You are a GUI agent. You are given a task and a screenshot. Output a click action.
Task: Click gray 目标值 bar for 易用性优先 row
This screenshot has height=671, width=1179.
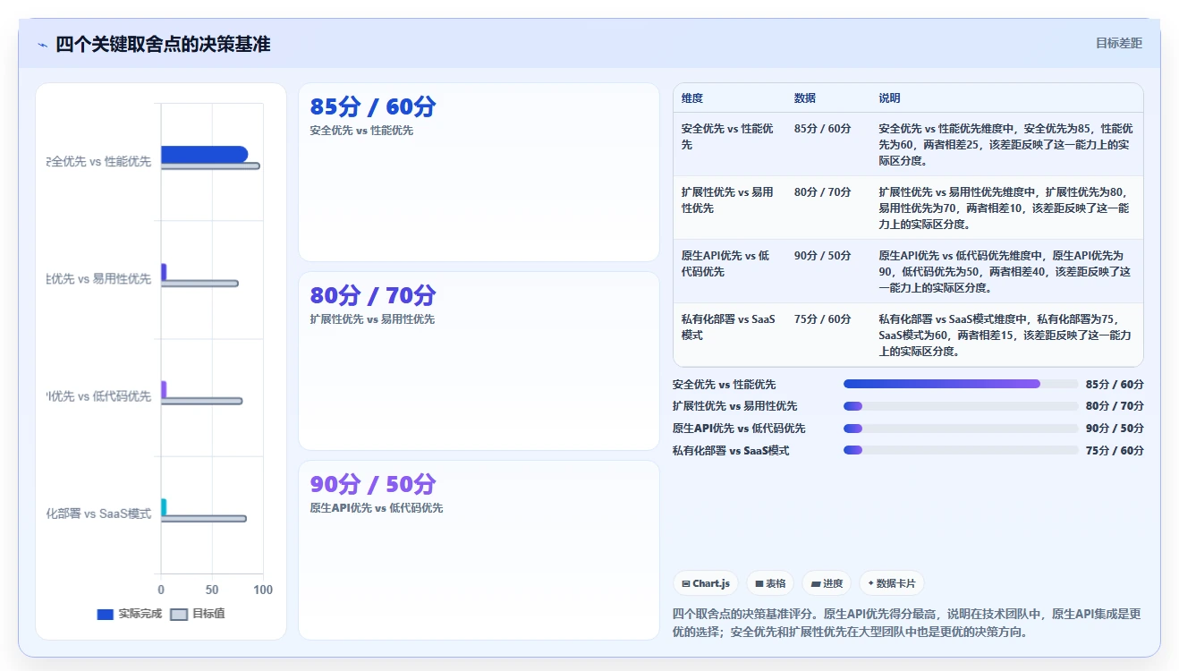(199, 284)
